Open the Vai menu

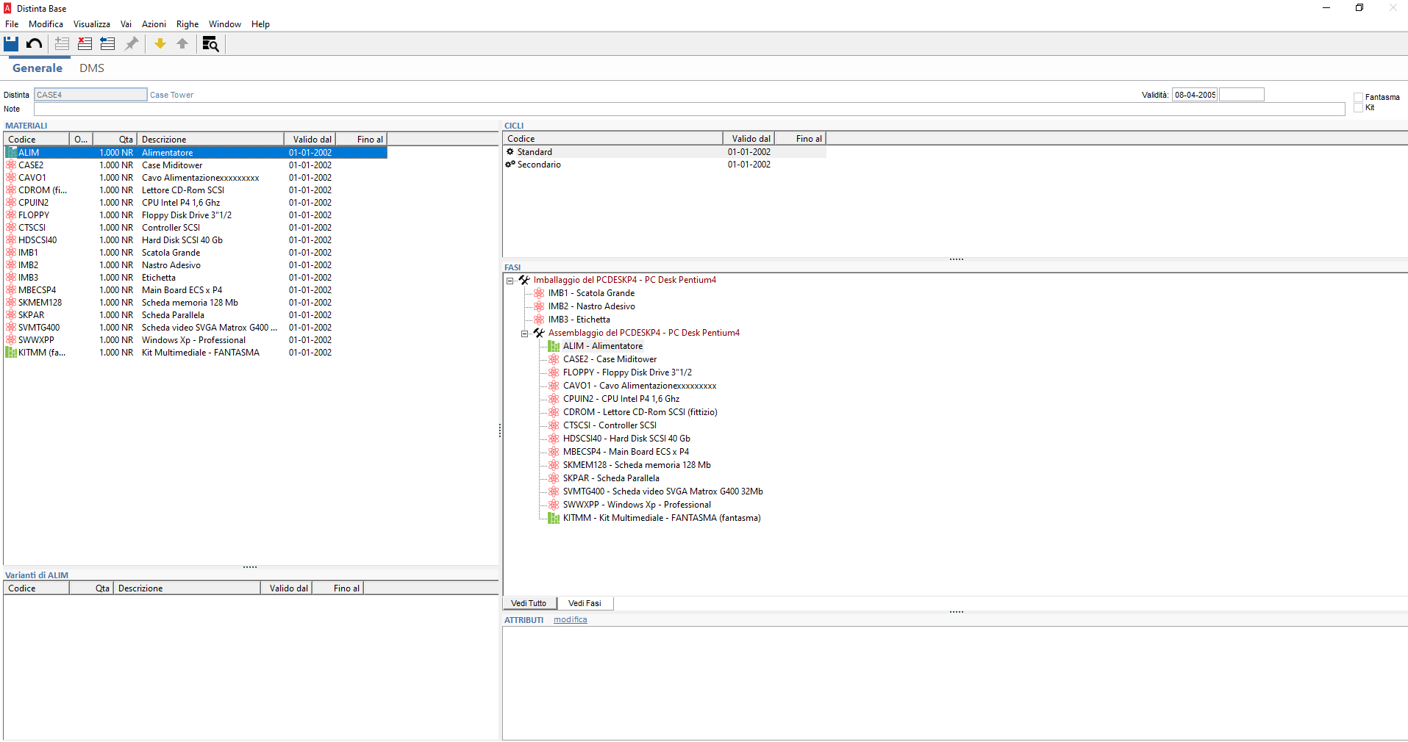coord(126,24)
